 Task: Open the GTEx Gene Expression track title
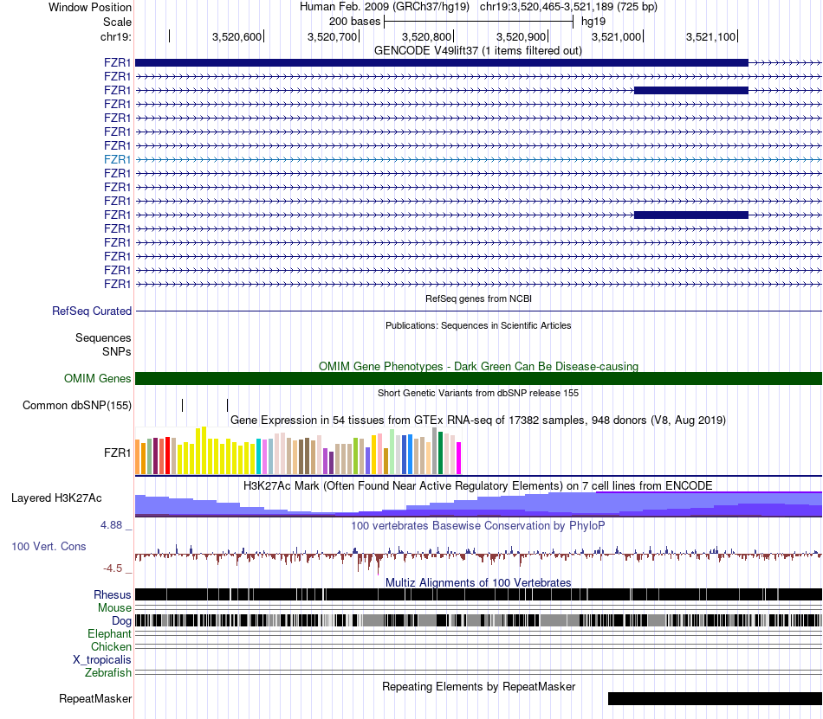click(478, 420)
